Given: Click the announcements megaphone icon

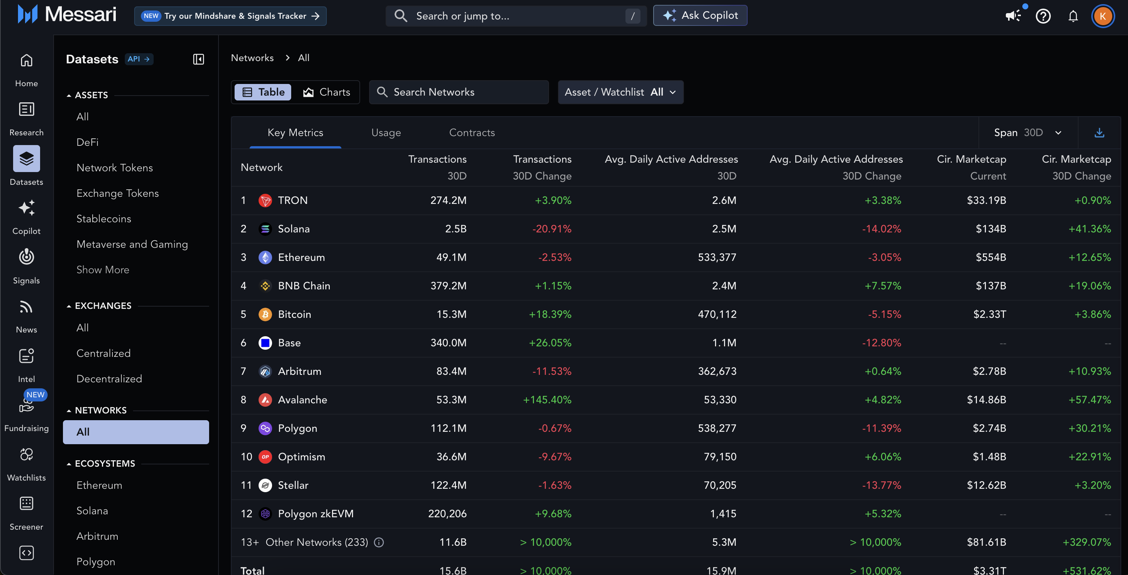Looking at the screenshot, I should point(1013,16).
